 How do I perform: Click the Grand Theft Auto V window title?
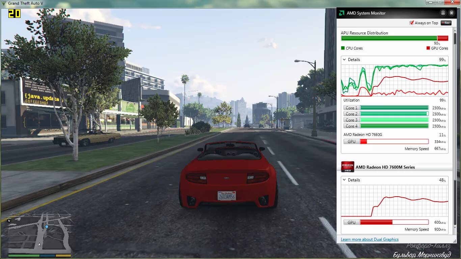tap(26, 3)
